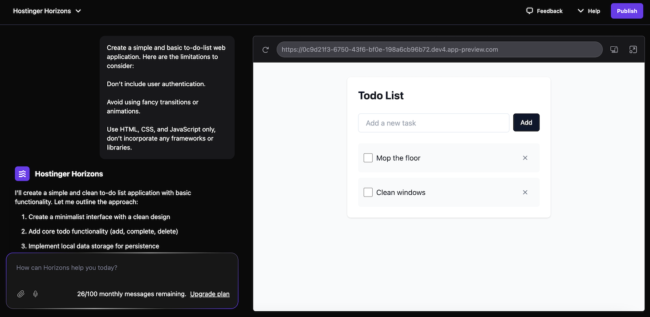The image size is (650, 317).
Task: Click the Feedback menu item
Action: coord(549,11)
